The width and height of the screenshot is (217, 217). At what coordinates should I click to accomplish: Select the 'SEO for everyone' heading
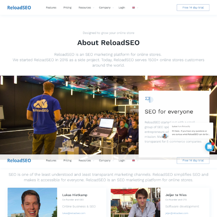click(169, 111)
